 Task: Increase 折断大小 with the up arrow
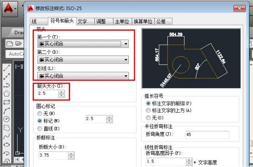[71, 154]
